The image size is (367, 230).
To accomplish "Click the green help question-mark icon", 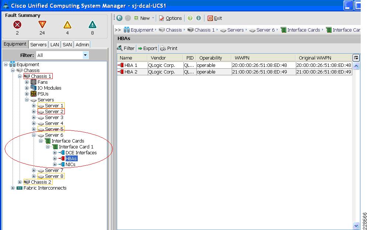I will pos(190,18).
